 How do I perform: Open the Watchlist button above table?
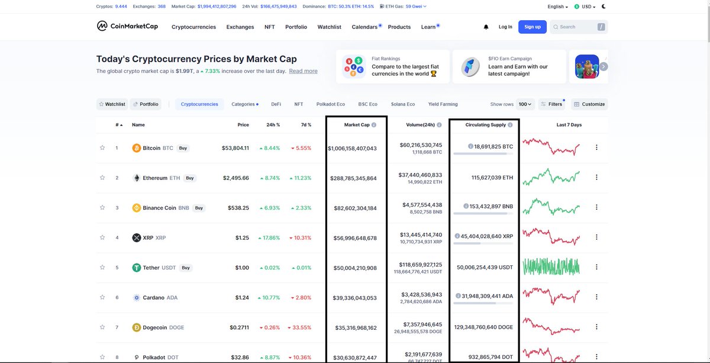click(x=112, y=104)
